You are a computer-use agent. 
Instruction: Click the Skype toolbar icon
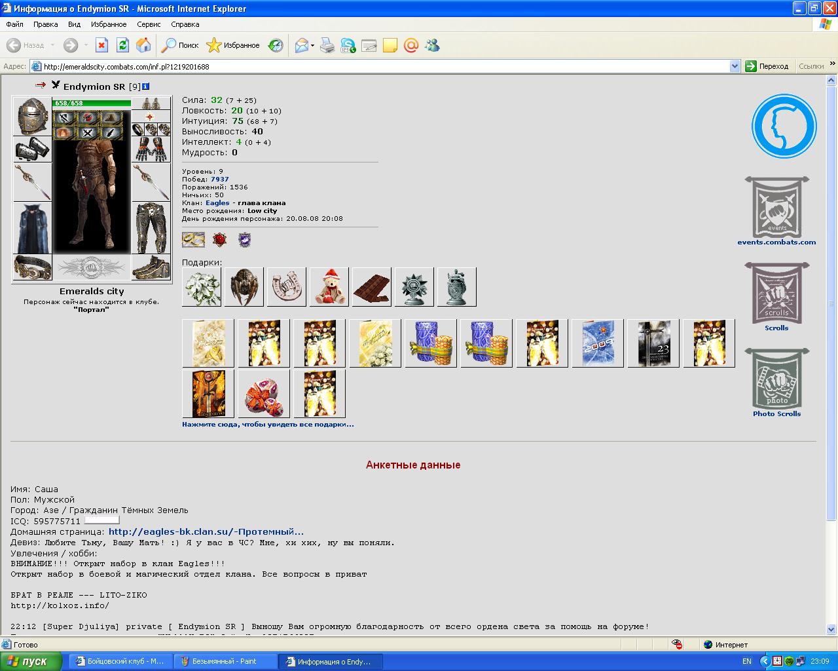(x=348, y=45)
